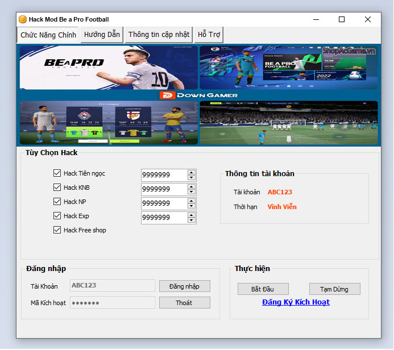Uncheck the Hack Tiên ngọc checkbox
394x350 pixels.
(x=57, y=173)
